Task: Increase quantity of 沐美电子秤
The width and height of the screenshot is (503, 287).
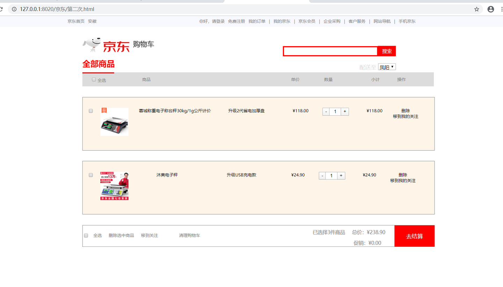Action: [341, 175]
